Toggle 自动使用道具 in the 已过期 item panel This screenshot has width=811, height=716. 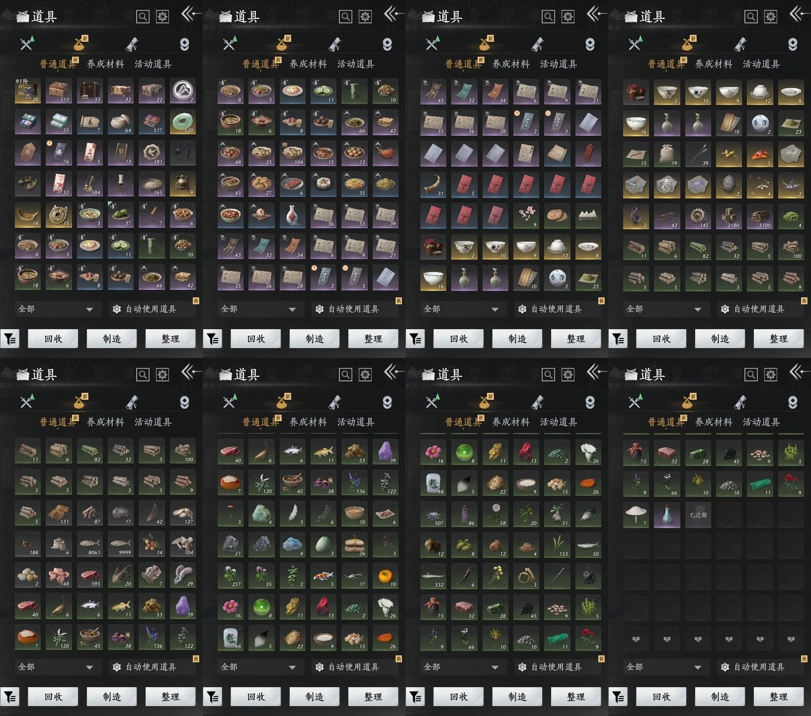point(759,667)
